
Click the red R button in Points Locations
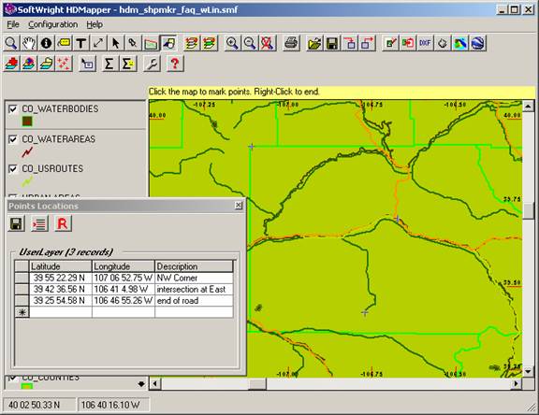[63, 223]
